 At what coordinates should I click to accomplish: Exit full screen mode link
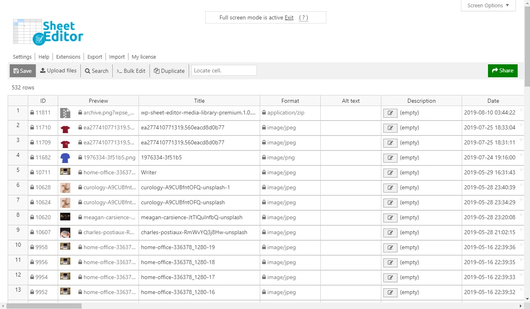pyautogui.click(x=289, y=17)
